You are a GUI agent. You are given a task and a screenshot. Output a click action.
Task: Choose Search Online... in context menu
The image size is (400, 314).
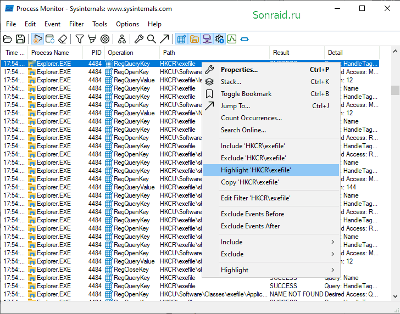tap(271, 130)
